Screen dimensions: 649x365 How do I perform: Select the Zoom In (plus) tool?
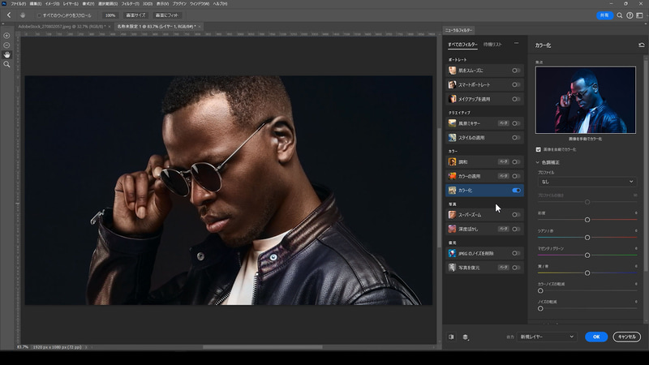coord(6,36)
